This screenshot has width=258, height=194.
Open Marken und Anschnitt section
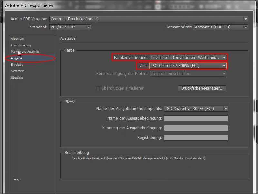[x=25, y=52]
